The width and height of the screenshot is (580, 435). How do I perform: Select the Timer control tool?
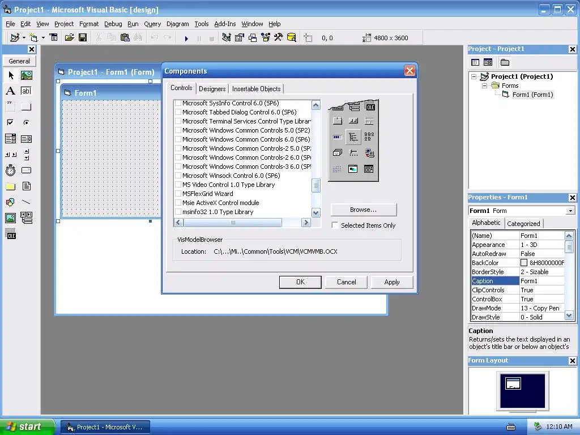(x=11, y=170)
